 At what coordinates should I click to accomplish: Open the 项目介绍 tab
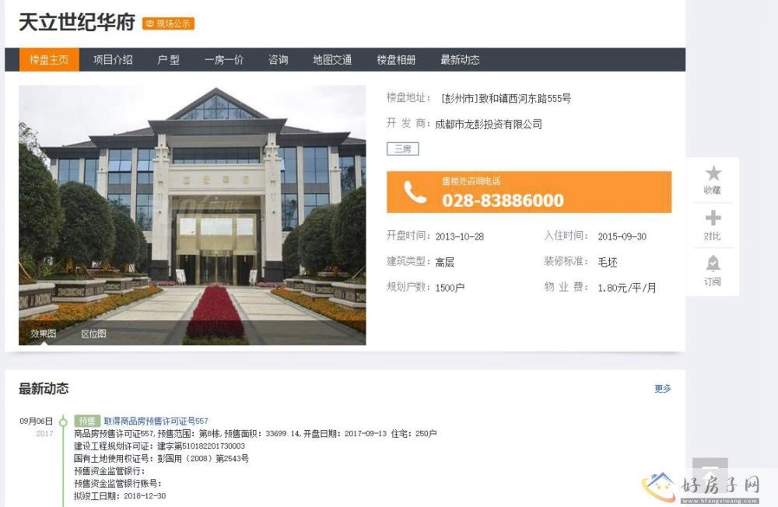tap(113, 60)
